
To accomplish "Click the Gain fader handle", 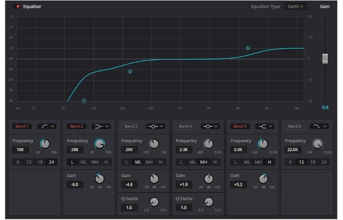I will click(325, 59).
